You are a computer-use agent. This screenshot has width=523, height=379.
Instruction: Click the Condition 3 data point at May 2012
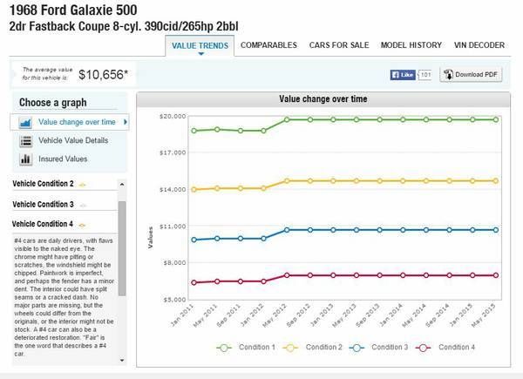[287, 230]
